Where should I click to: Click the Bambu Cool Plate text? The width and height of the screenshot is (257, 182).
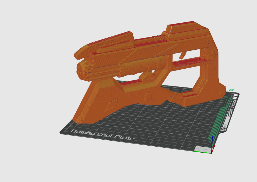103,135
